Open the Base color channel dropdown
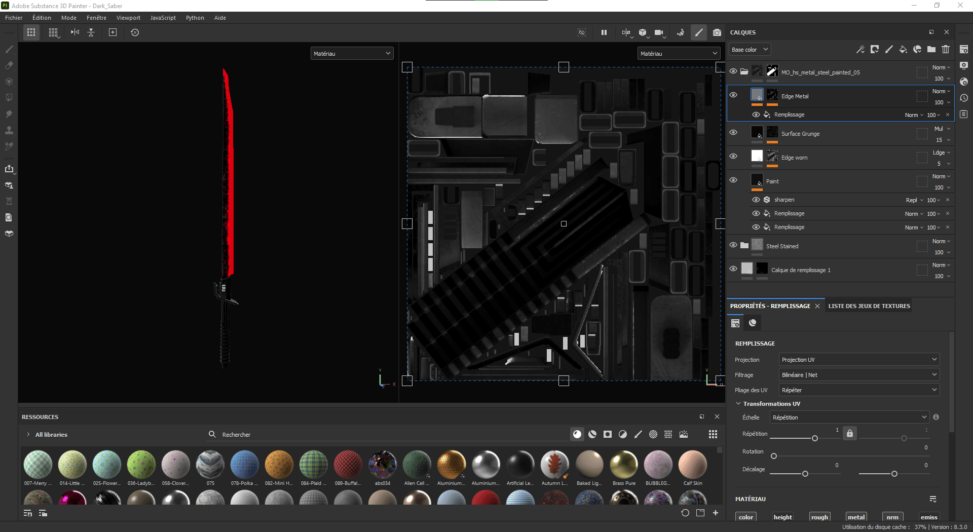Image resolution: width=973 pixels, height=532 pixels. [x=750, y=50]
